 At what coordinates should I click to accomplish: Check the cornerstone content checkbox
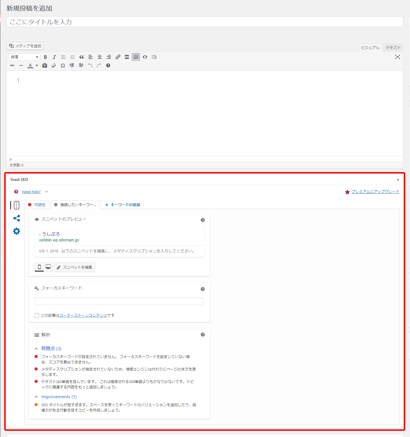click(37, 315)
